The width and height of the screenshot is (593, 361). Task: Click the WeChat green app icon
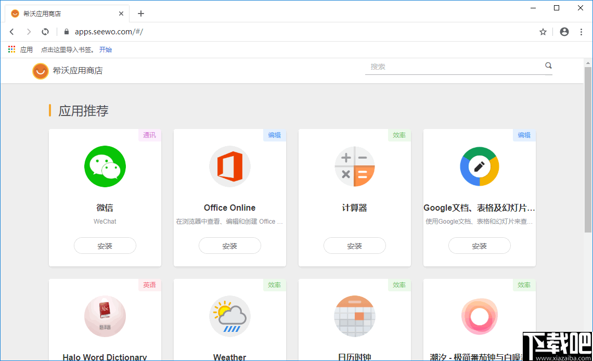pyautogui.click(x=105, y=166)
